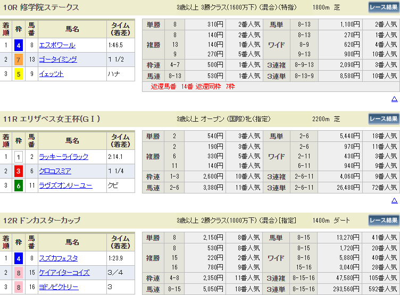Click blue frame 4 badge for スズカフェスタ
This screenshot has width=400, height=295.
[19, 258]
